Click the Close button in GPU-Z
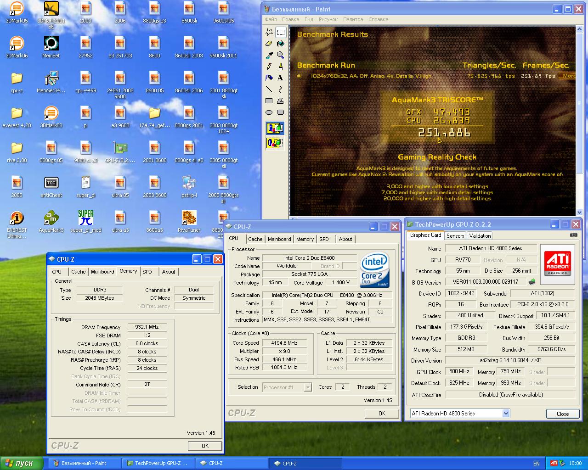The height and width of the screenshot is (470, 588). tap(563, 414)
